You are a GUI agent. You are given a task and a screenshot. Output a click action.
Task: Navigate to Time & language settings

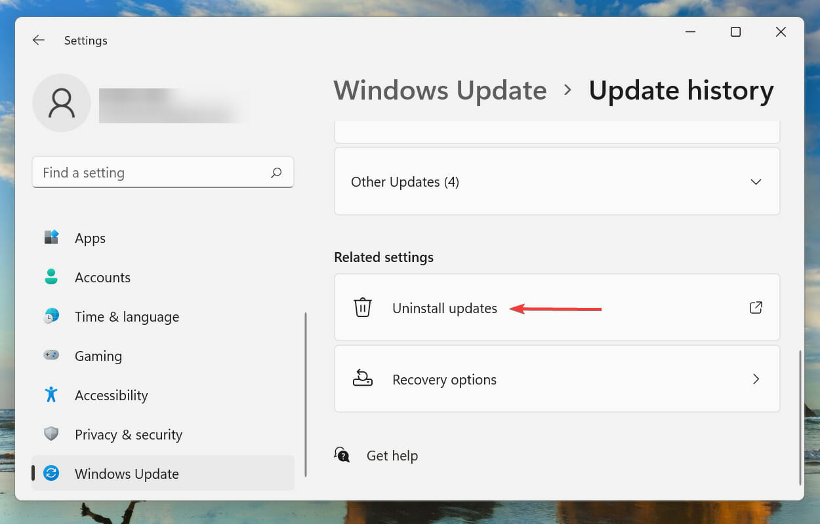point(163,316)
